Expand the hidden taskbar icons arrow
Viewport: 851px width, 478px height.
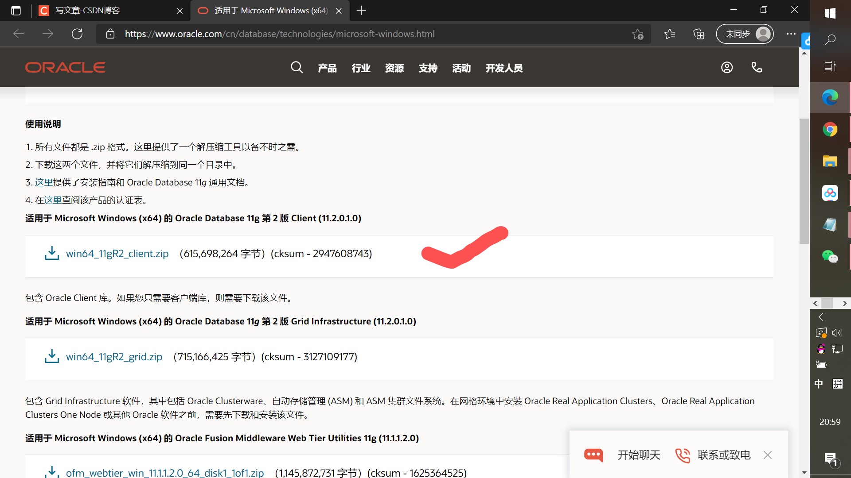(821, 317)
